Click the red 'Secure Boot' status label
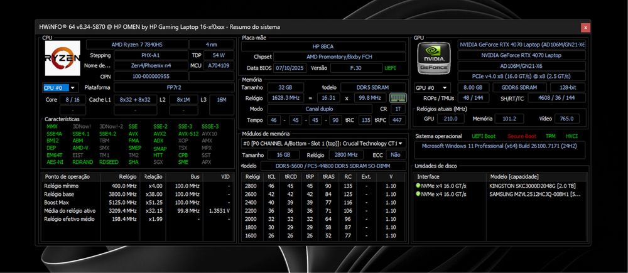This screenshot has height=273, width=628. point(522,136)
